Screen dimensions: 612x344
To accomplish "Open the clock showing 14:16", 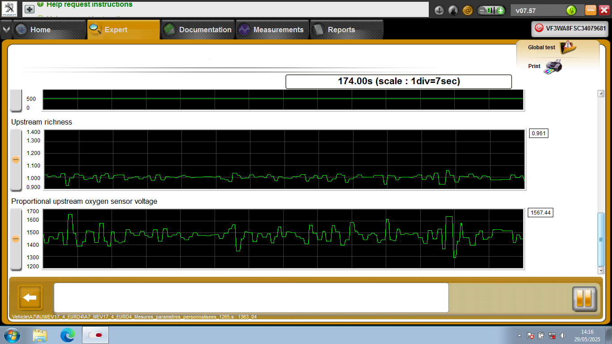I will click(x=587, y=335).
